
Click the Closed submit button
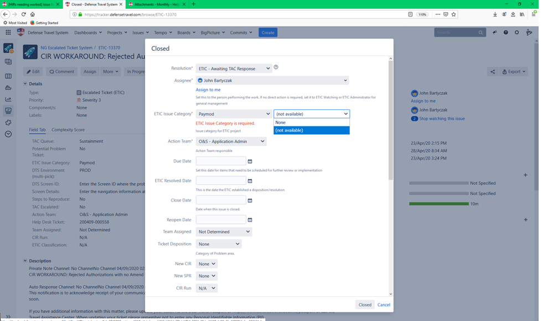(x=365, y=305)
